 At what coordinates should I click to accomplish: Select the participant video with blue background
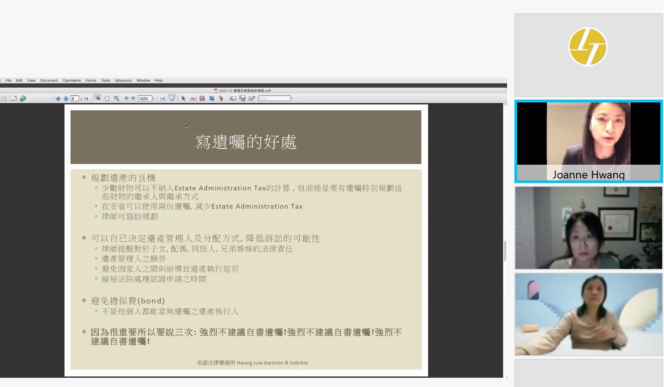(588, 314)
